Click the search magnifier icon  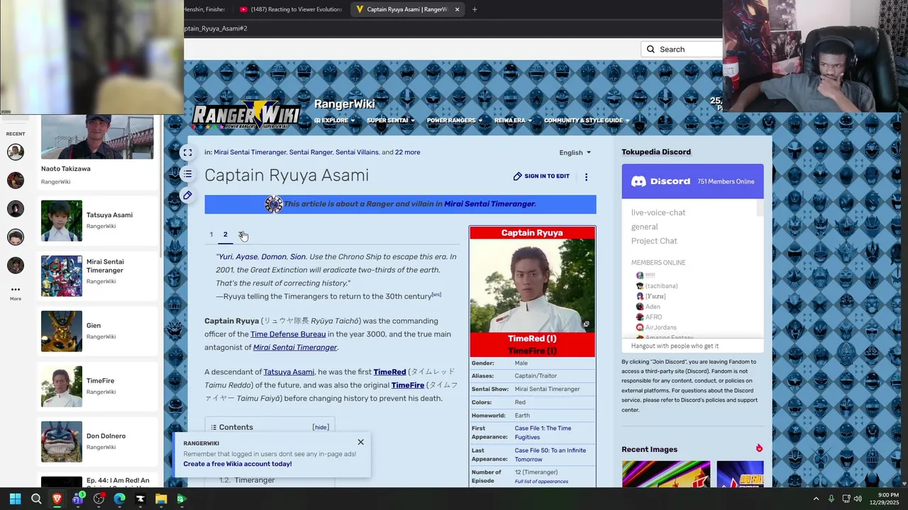(x=650, y=50)
